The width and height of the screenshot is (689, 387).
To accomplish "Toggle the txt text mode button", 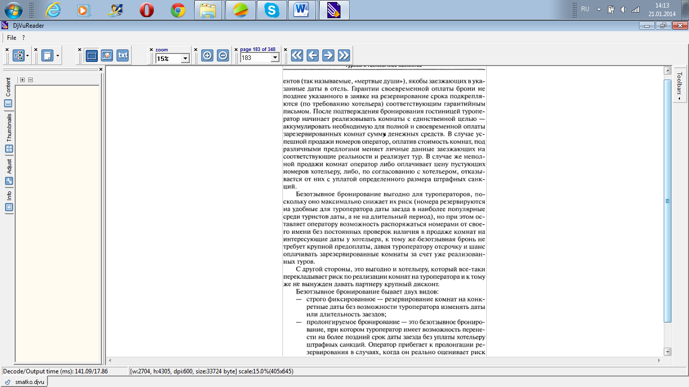I will pyautogui.click(x=123, y=55).
